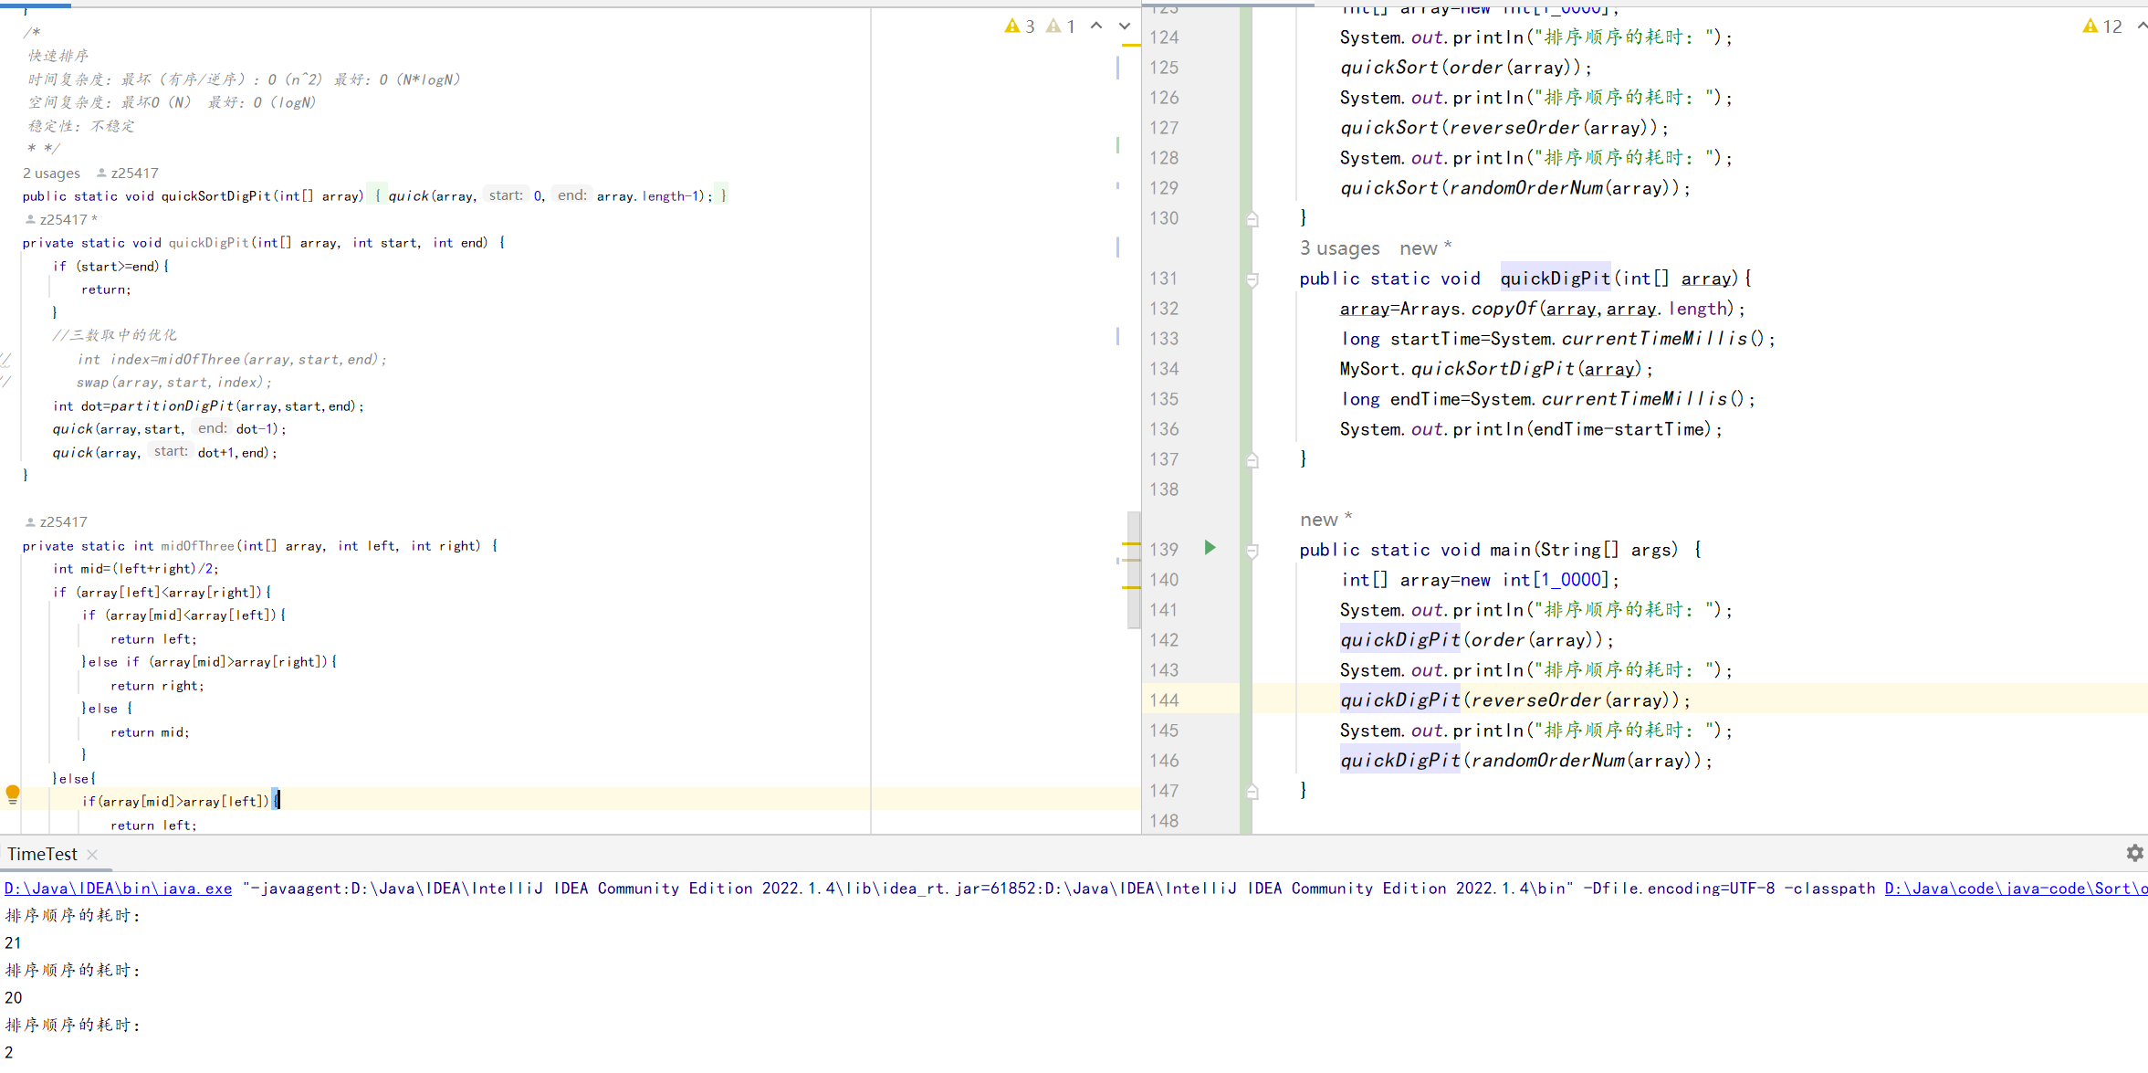Expand folded quickSortDigPit one-line method brace
The image size is (2148, 1073).
pyautogui.click(x=378, y=195)
